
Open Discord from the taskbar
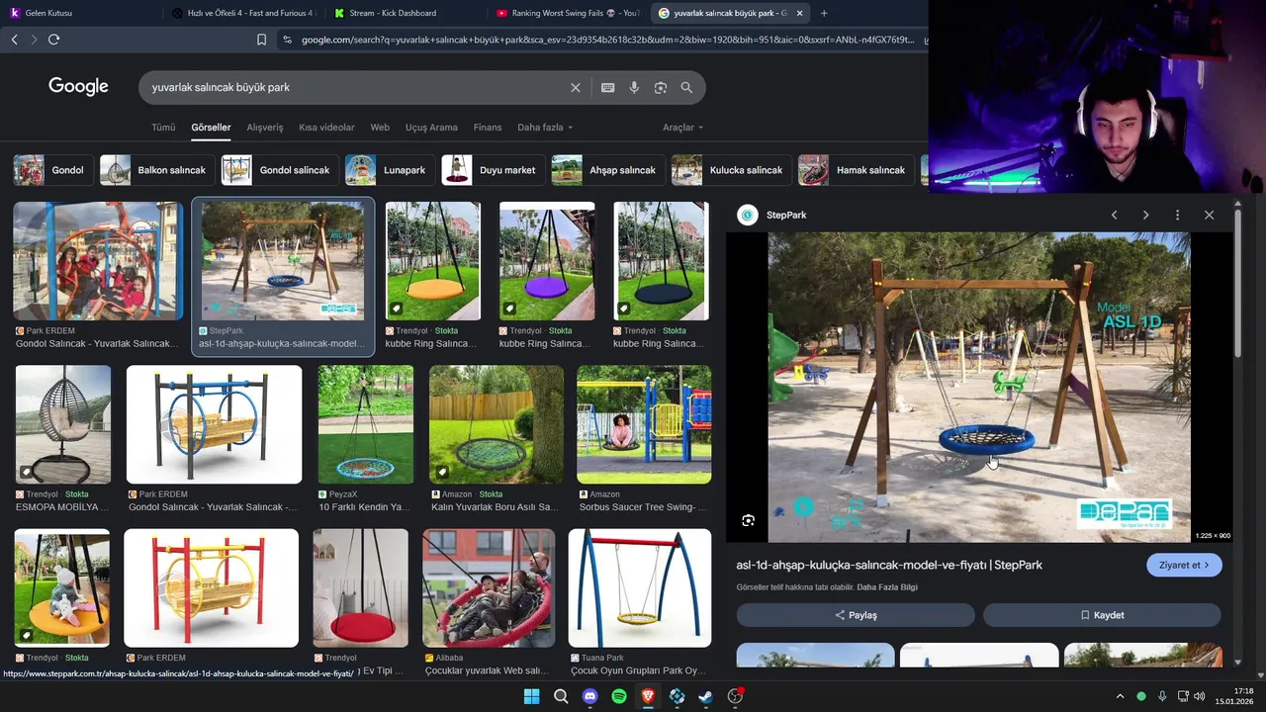pos(589,696)
